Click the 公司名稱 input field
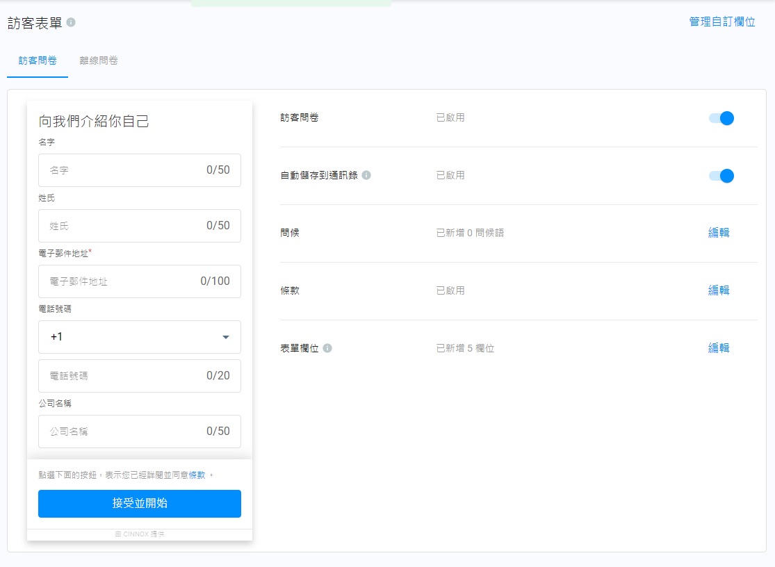 coord(125,432)
